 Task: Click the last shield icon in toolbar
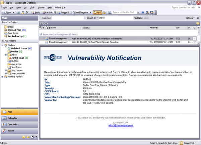coord(152,12)
